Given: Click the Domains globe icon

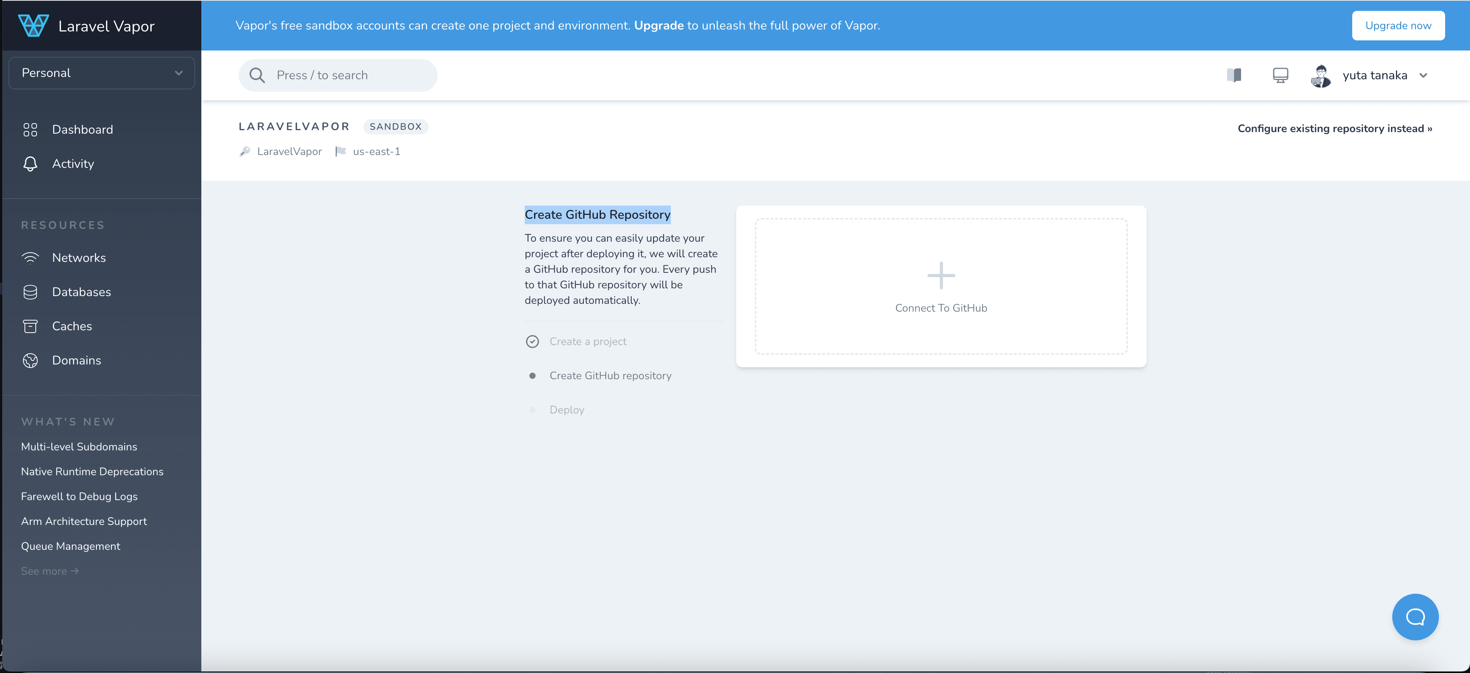Looking at the screenshot, I should [30, 361].
